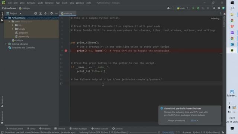Viewport: 238px width, 134px height.
Task: Open Windows Start button in taskbar
Action: [232, 3]
